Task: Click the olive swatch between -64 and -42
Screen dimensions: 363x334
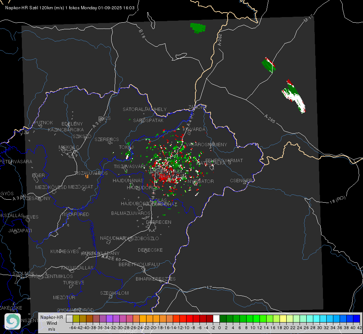Action: pyautogui.click(x=76, y=319)
